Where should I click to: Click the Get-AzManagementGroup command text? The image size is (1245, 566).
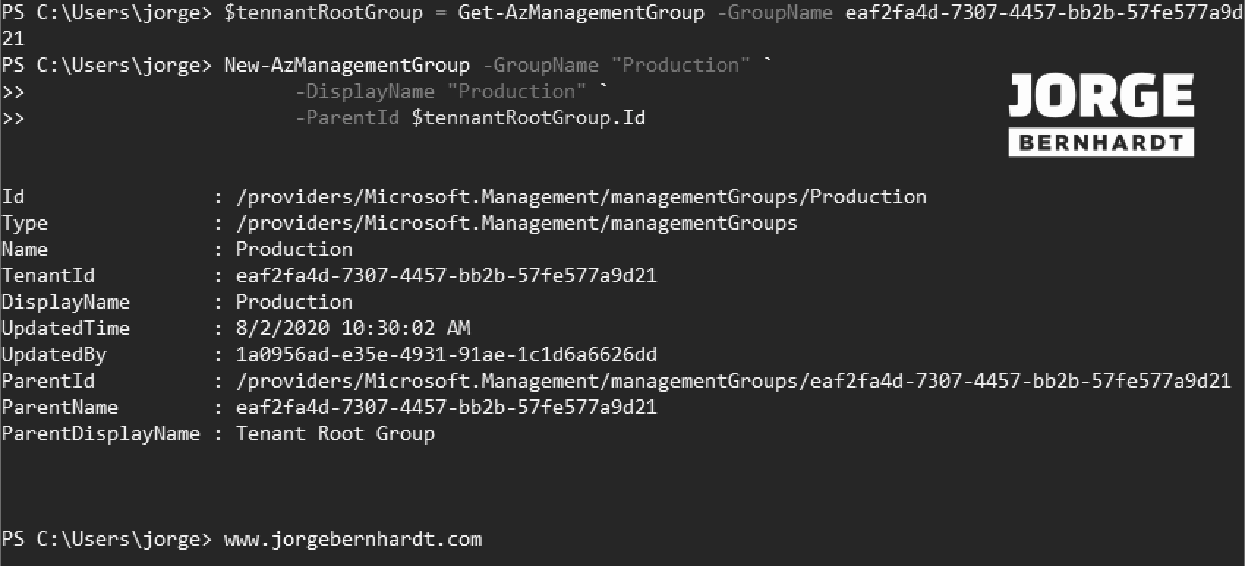[581, 12]
